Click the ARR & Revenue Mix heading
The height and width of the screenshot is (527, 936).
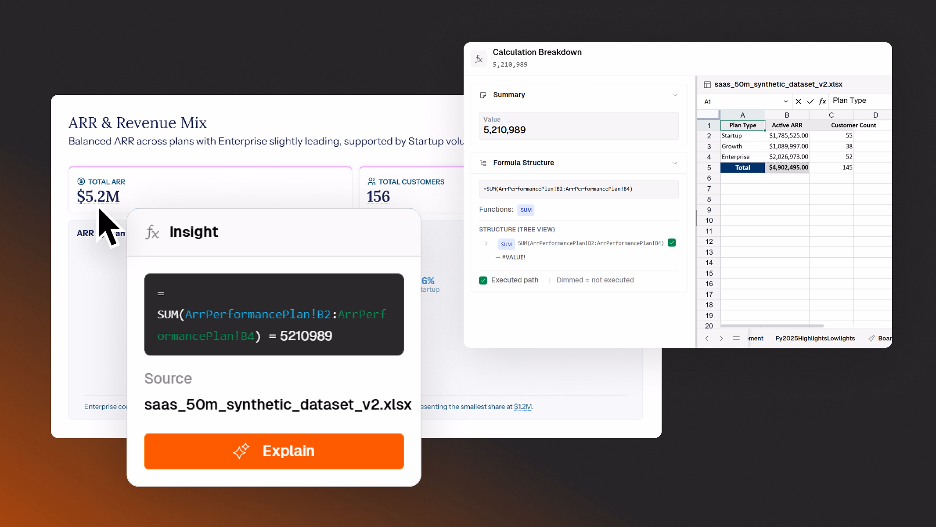click(x=137, y=123)
